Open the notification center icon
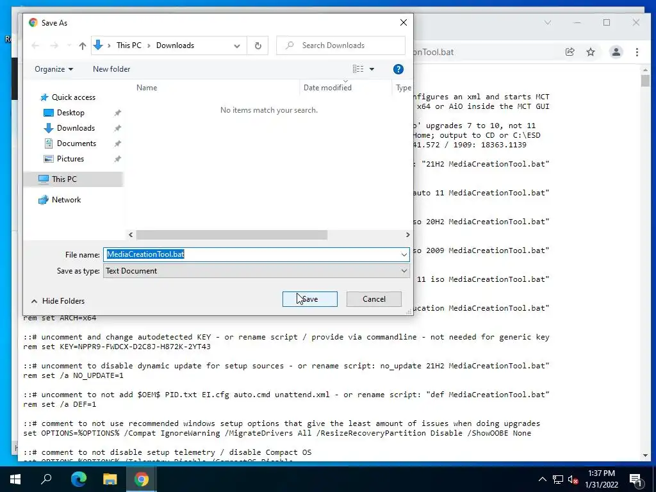 click(x=635, y=479)
